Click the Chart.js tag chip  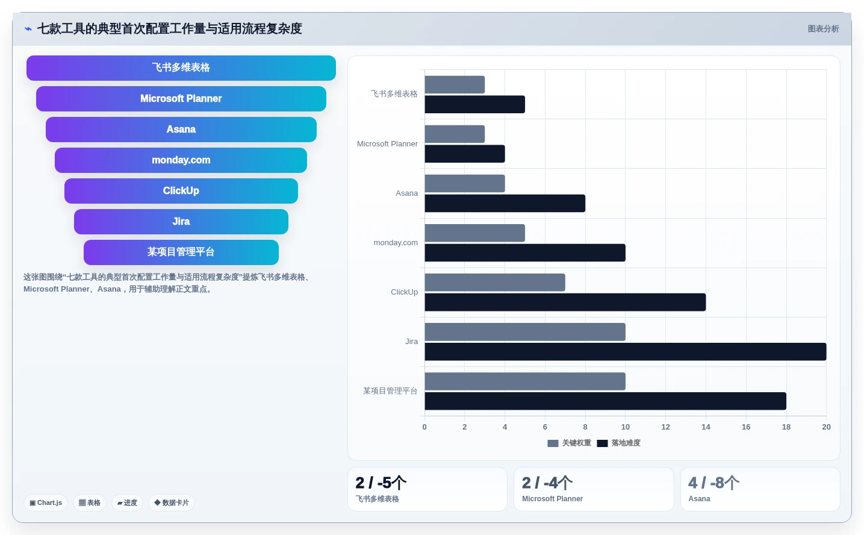tap(46, 502)
